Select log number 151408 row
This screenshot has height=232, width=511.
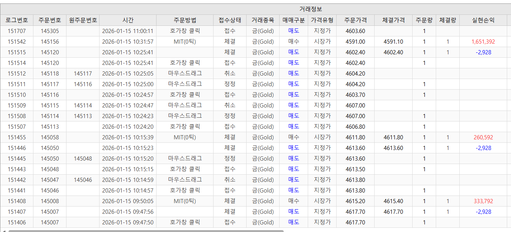[x=255, y=201]
